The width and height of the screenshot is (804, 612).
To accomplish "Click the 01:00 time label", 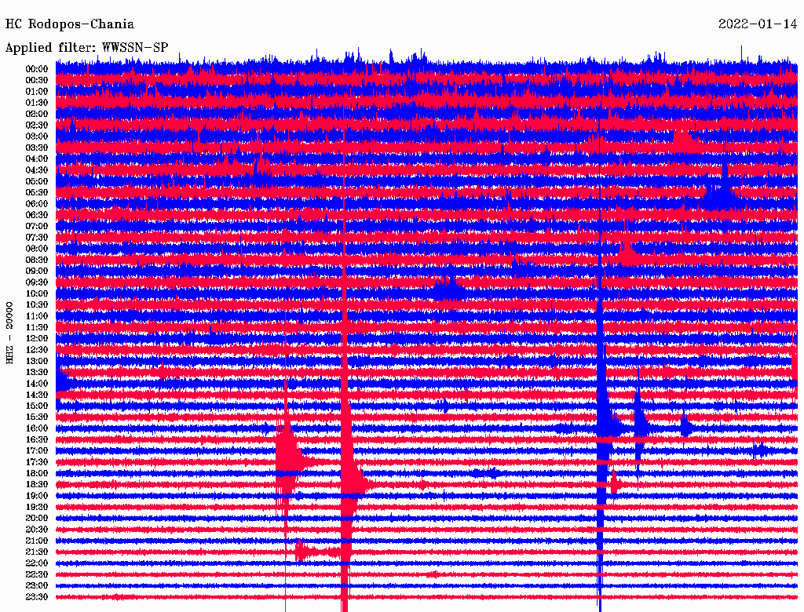I will click(36, 91).
